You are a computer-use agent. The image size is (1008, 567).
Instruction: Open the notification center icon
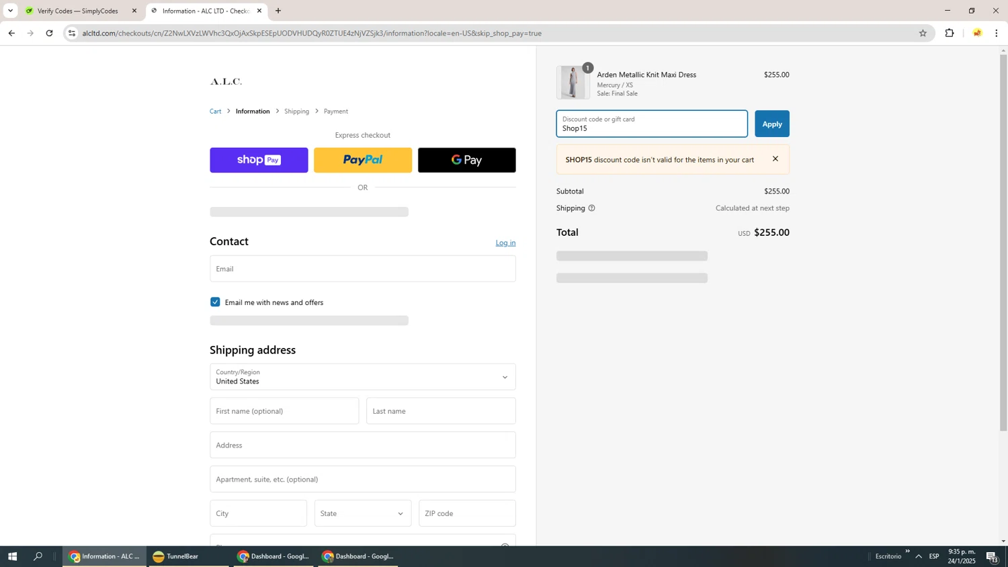tap(993, 556)
